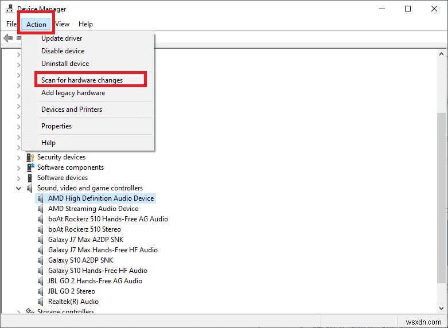
Task: Select Add legacy hardware entry
Action: point(73,93)
